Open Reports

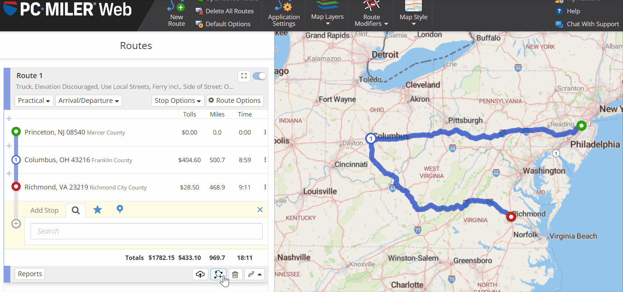click(30, 274)
